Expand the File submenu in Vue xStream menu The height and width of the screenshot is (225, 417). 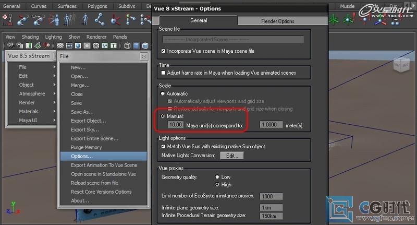(x=54, y=67)
